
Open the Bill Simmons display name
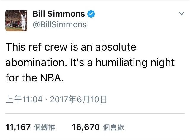point(59,14)
